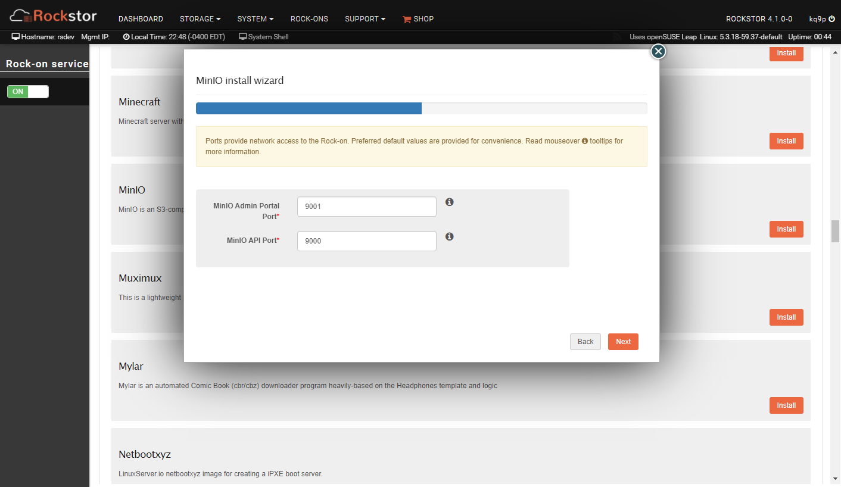Install the Mylar Rock-on

click(x=786, y=405)
